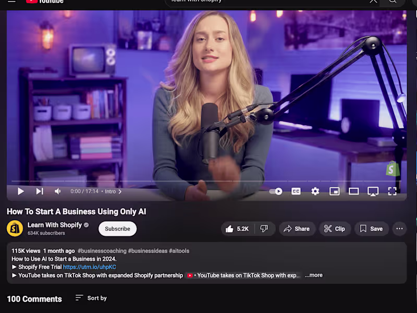Screen dimensions: 417x313
Task: Open the Sort by comments menu
Action: tap(91, 298)
